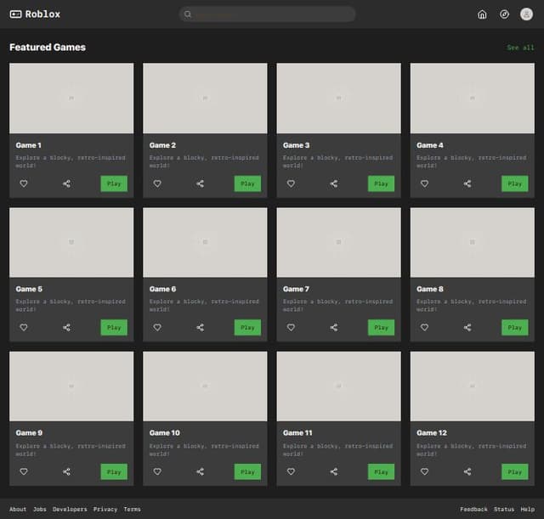Start Game 10 using Play
The width and height of the screenshot is (544, 519).
tap(247, 471)
